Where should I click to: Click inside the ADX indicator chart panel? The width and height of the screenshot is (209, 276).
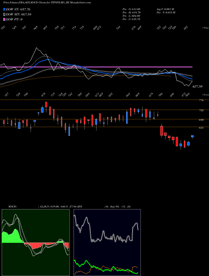pyautogui.click(x=107, y=243)
